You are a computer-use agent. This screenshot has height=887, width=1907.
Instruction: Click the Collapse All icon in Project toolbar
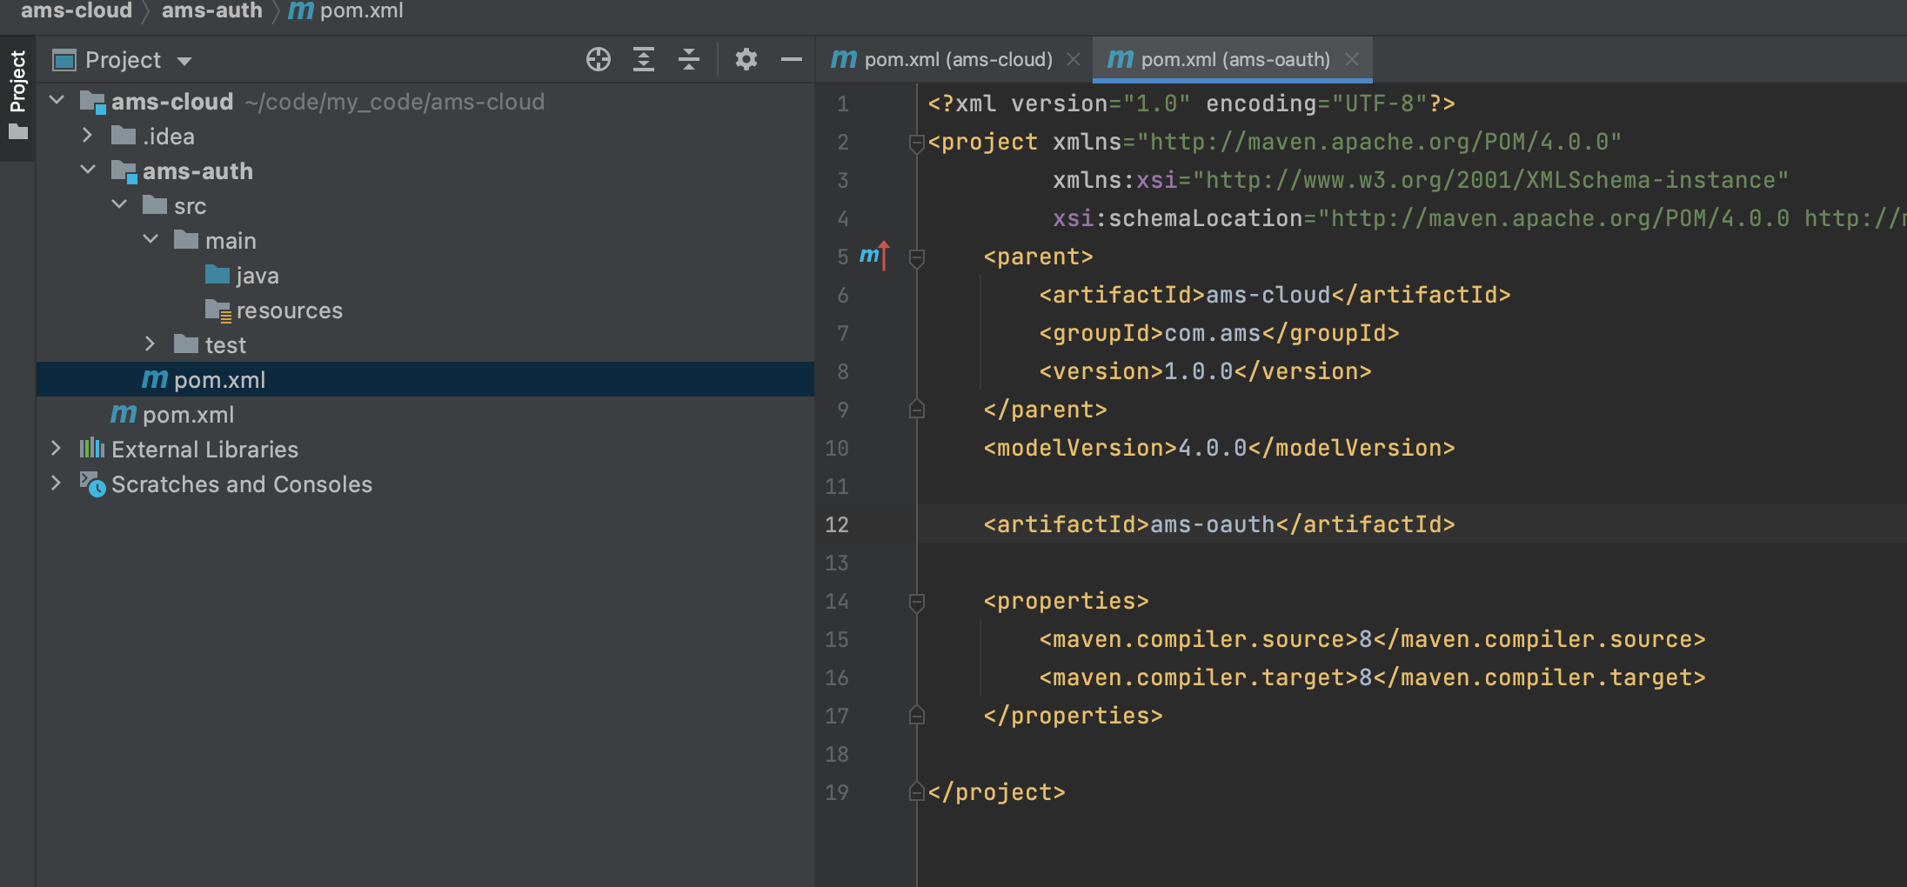click(x=689, y=60)
